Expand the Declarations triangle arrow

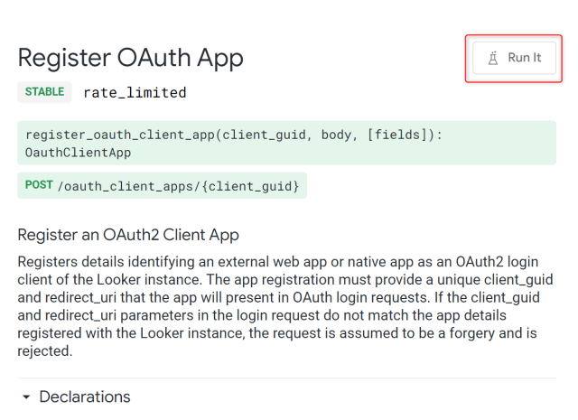pyautogui.click(x=26, y=397)
